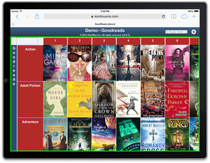Select column header 1
The width and height of the screenshot is (210, 163).
pos(55,41)
